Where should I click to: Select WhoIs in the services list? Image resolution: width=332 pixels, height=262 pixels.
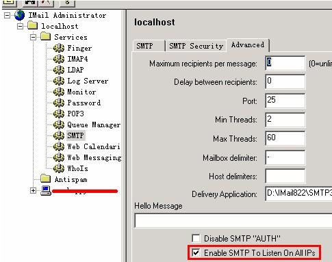(77, 168)
